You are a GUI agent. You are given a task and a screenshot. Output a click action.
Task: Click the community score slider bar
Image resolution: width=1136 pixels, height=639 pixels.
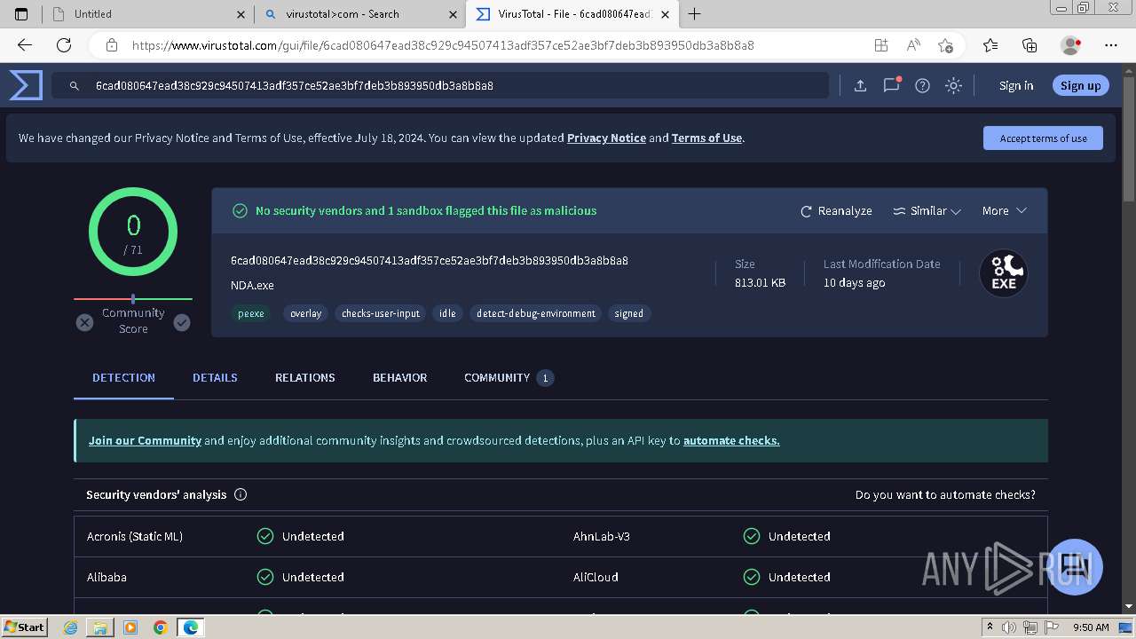pyautogui.click(x=133, y=299)
